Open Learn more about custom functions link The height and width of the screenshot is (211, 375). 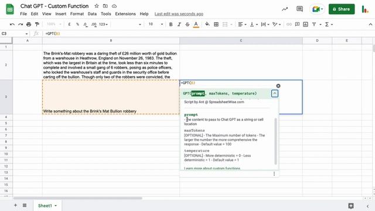tap(212, 168)
